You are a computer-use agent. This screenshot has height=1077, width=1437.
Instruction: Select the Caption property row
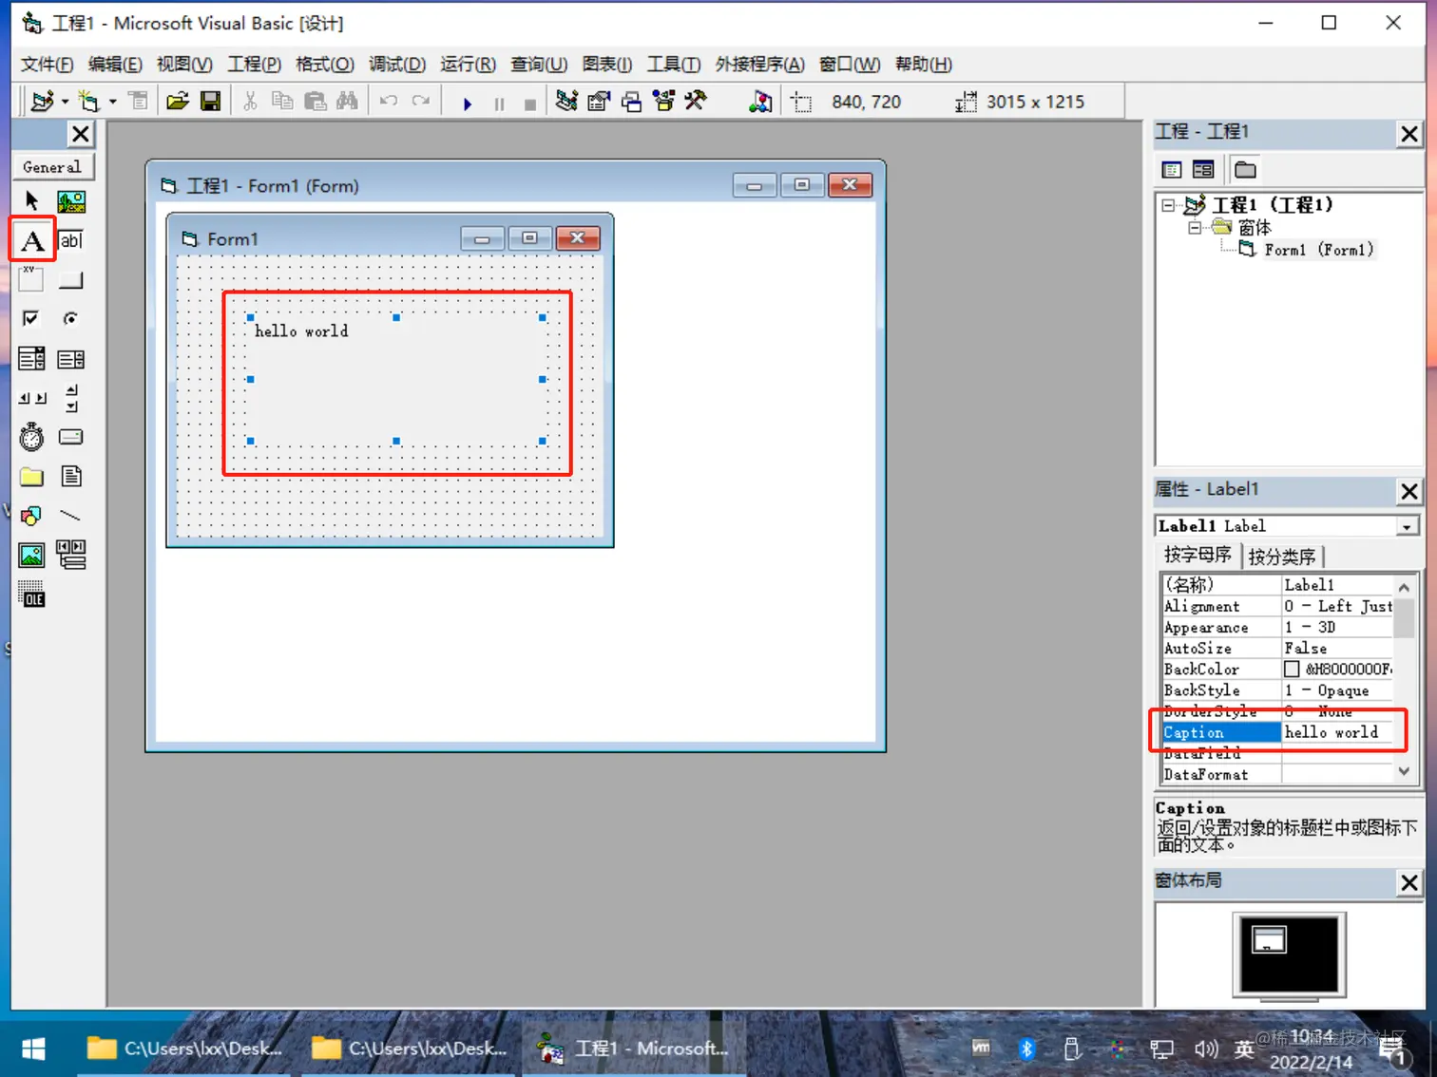pos(1279,732)
